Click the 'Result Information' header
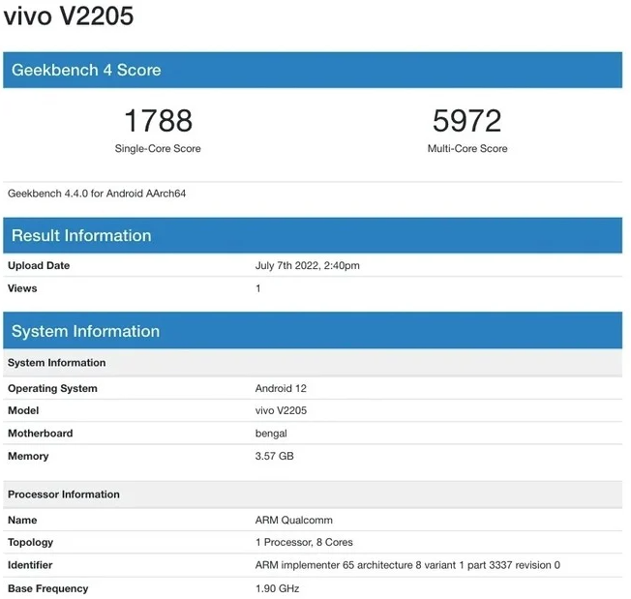 tap(313, 235)
